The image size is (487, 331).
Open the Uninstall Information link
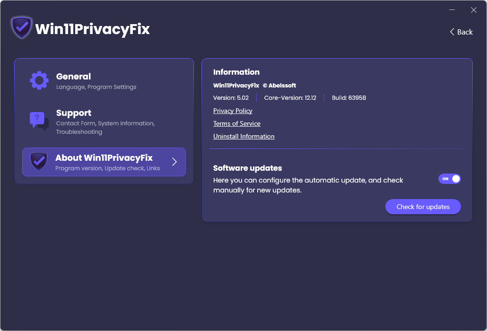pyautogui.click(x=244, y=136)
